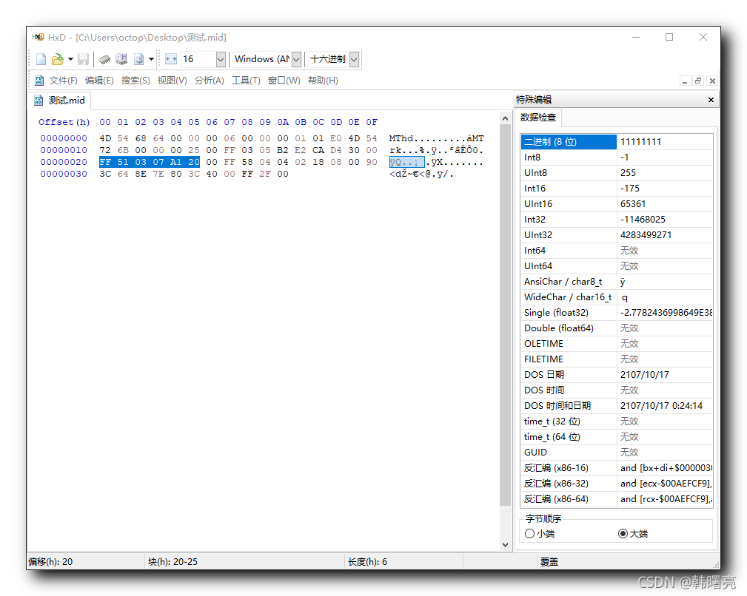The image size is (747, 596).
Task: Minimize the inner document window
Action: tap(685, 81)
